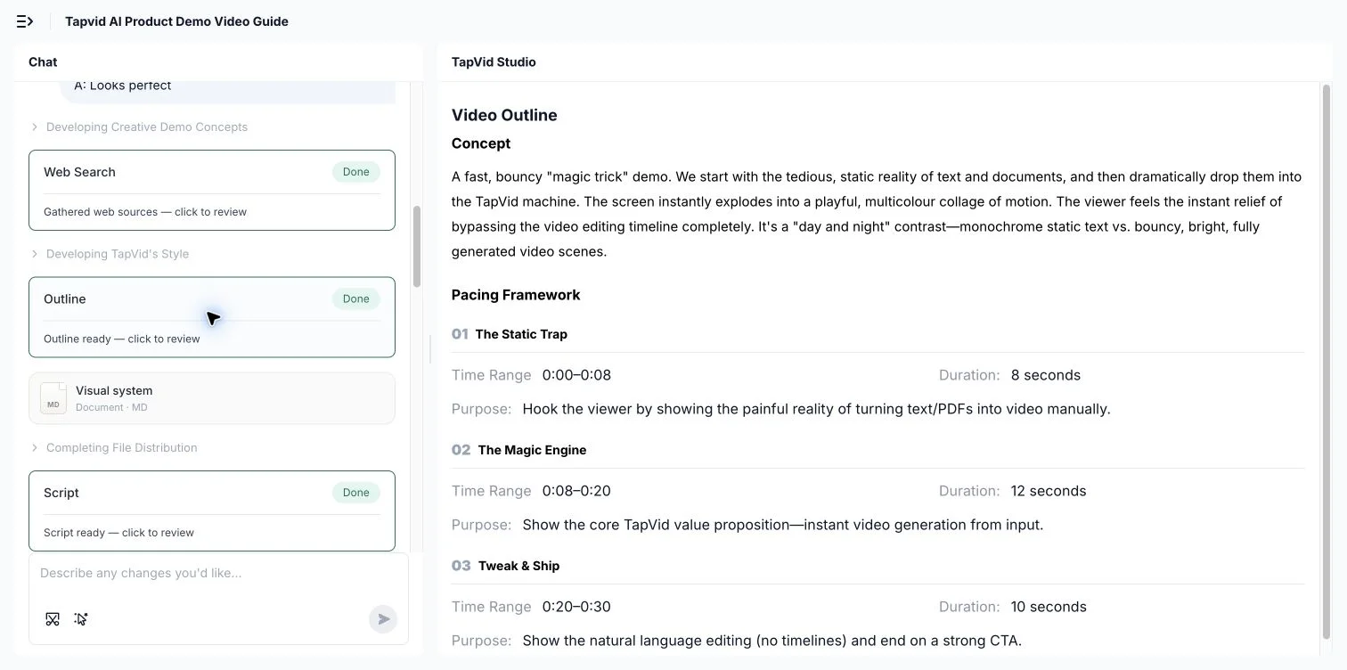1347x670 pixels.
Task: Toggle the sidebar menu icon beside the title
Action: (x=25, y=21)
